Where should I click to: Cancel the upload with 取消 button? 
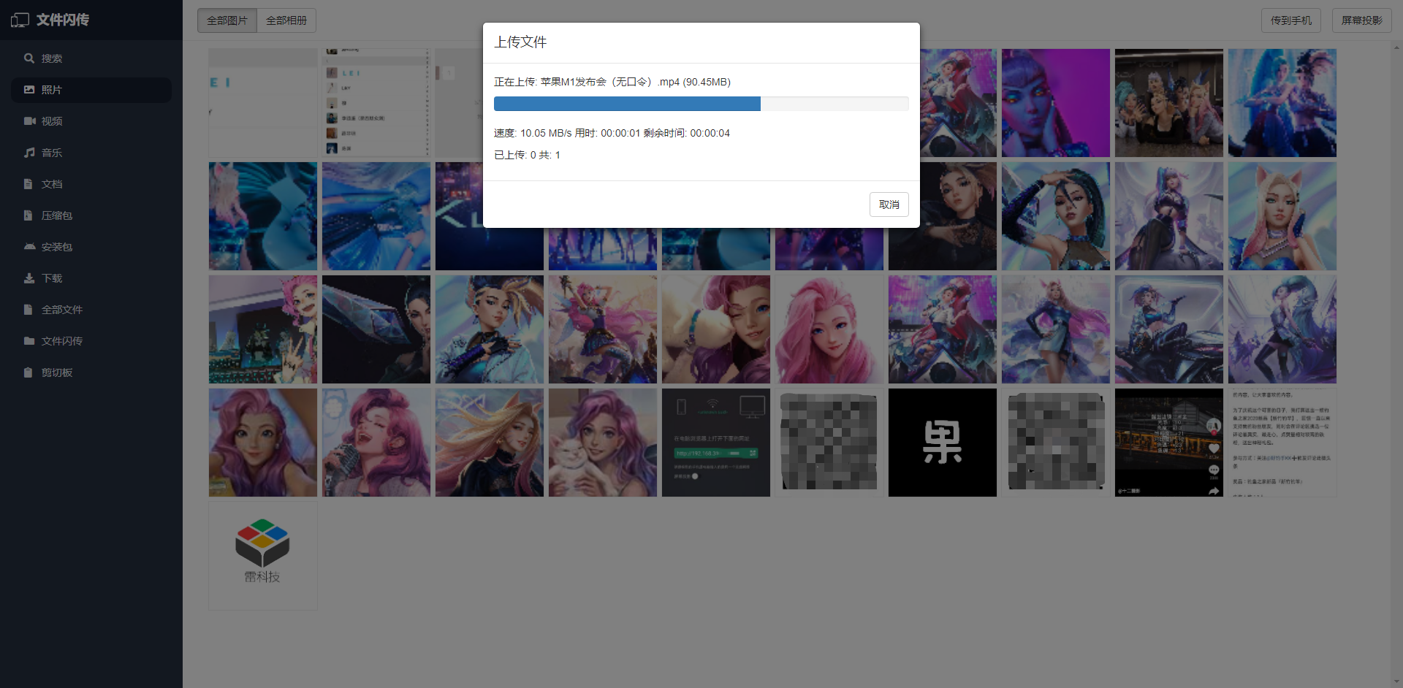point(889,205)
